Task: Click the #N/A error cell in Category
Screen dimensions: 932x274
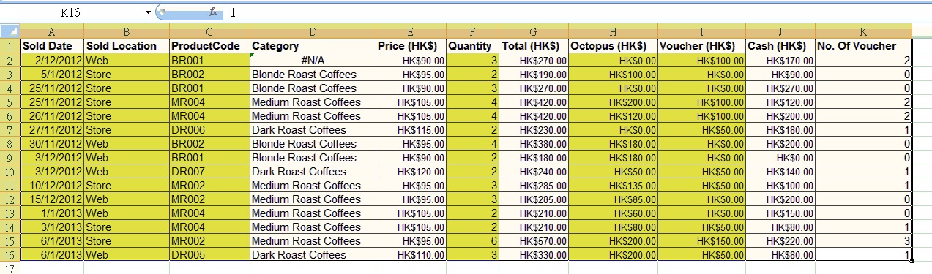Action: [313, 60]
